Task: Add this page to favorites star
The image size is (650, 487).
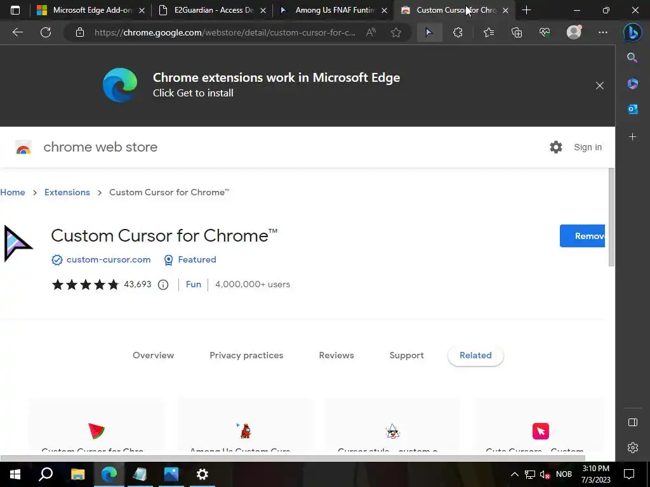Action: tap(396, 32)
